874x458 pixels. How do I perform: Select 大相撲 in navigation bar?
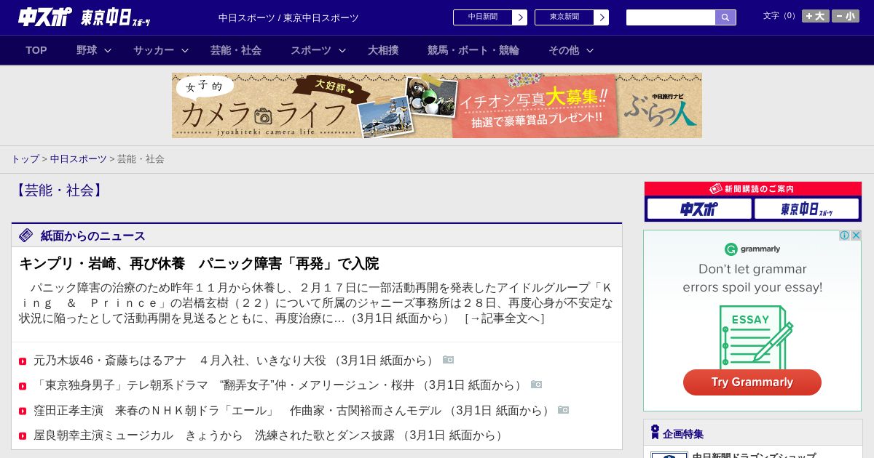383,50
